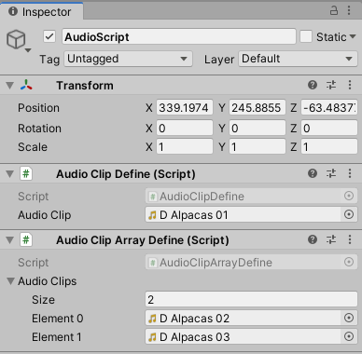The image size is (362, 354).
Task: Click Scale X field
Action: pyautogui.click(x=185, y=146)
